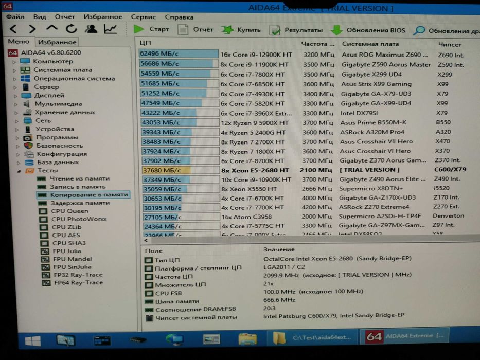Start the benchmark with green Старт

click(152, 29)
